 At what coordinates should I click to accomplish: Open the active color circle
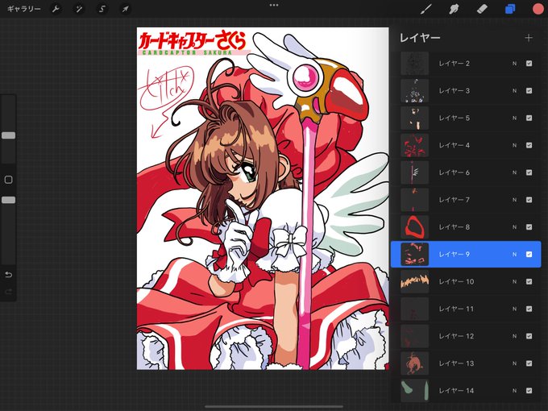(x=538, y=9)
